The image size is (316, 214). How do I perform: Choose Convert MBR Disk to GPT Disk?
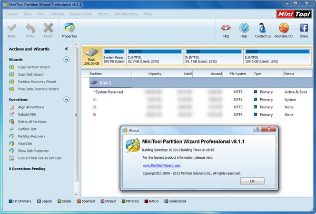(39, 158)
